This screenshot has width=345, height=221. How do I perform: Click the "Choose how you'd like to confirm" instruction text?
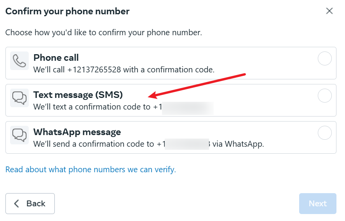point(103,33)
